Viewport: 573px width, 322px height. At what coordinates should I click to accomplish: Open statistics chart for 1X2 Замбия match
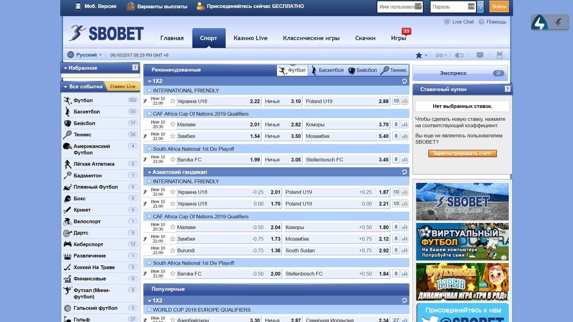405,136
